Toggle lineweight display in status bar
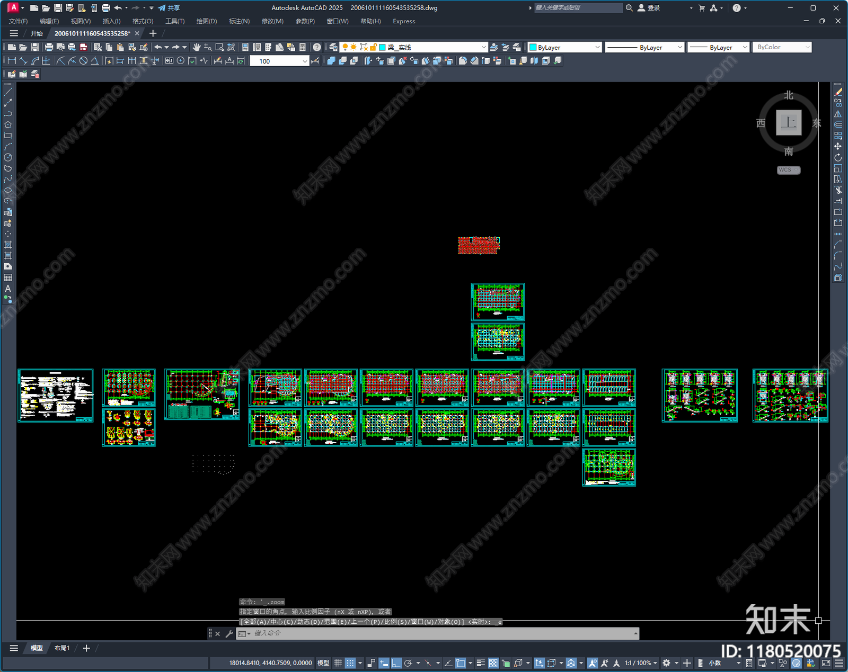The width and height of the screenshot is (848, 672). (481, 663)
